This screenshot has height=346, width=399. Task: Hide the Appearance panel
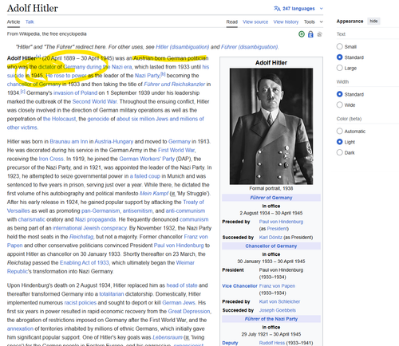coord(373,22)
